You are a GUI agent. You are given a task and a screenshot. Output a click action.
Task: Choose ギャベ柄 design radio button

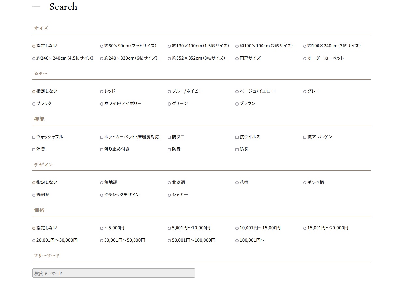click(x=305, y=183)
